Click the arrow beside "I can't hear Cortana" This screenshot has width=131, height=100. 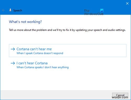click(13, 63)
